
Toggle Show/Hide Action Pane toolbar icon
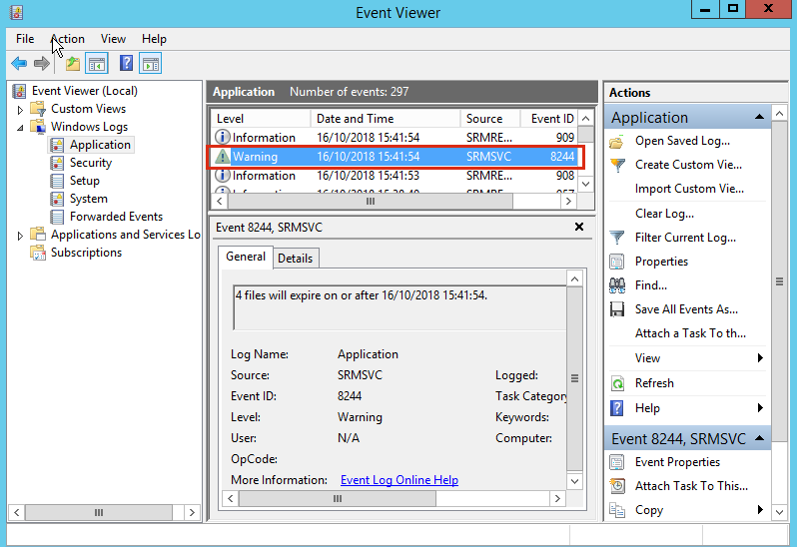(151, 64)
